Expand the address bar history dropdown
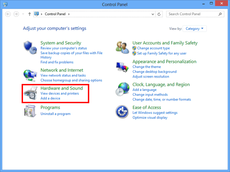 pos(153,14)
